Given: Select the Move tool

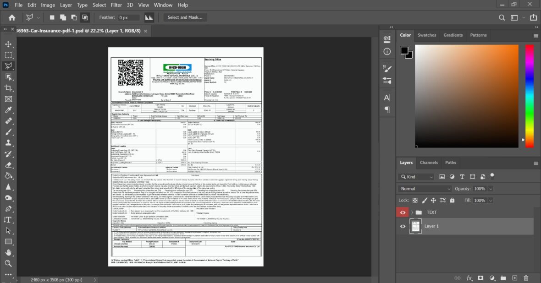Looking at the screenshot, I should coord(8,44).
